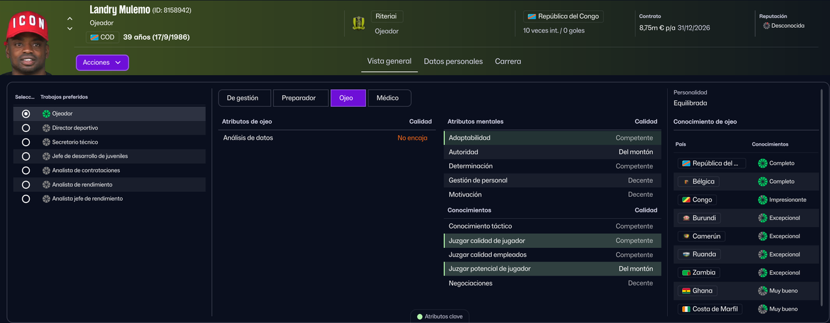The image size is (830, 323).
Task: Click the Análisis de datos attribute row
Action: click(x=326, y=138)
